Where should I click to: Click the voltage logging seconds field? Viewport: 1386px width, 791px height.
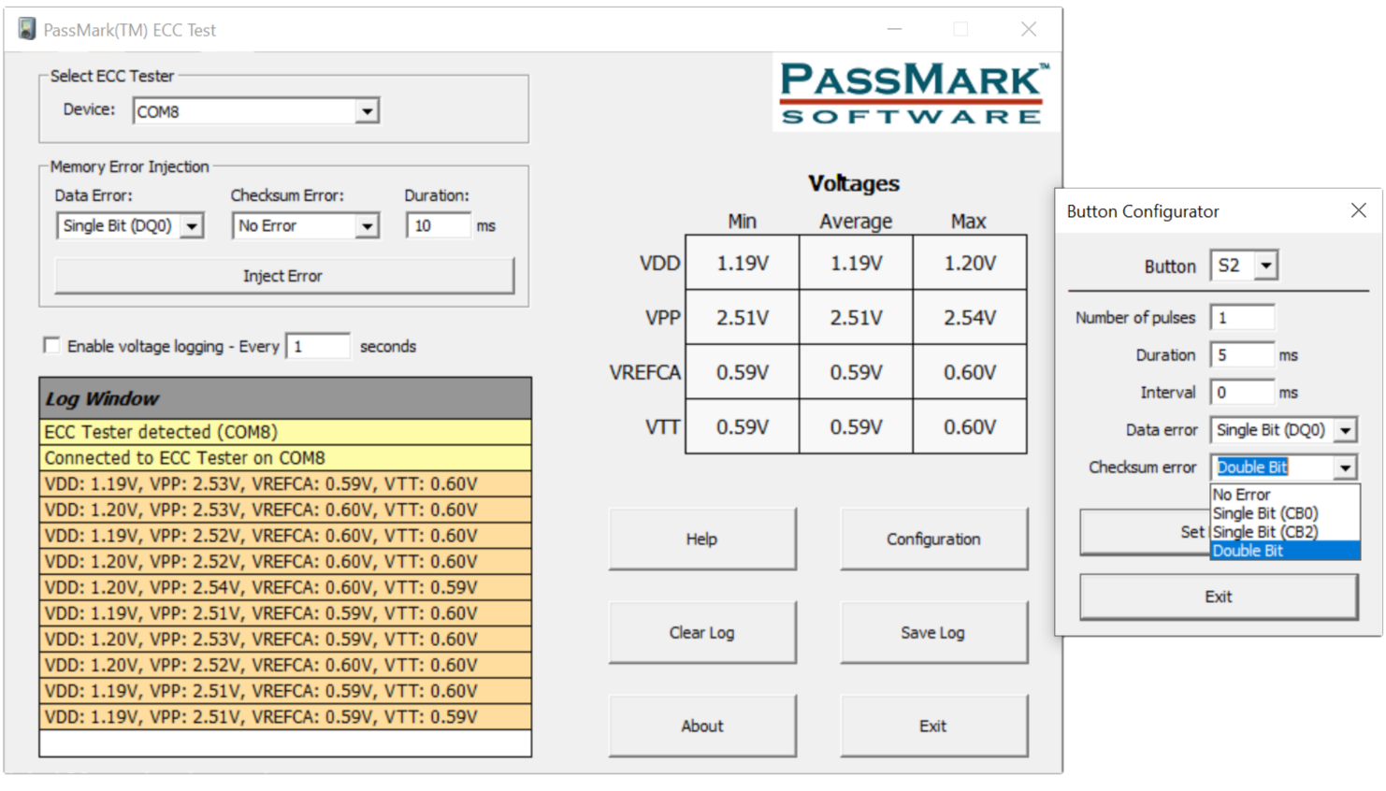(x=318, y=346)
